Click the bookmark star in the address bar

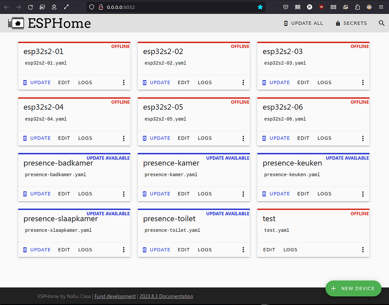tap(260, 7)
